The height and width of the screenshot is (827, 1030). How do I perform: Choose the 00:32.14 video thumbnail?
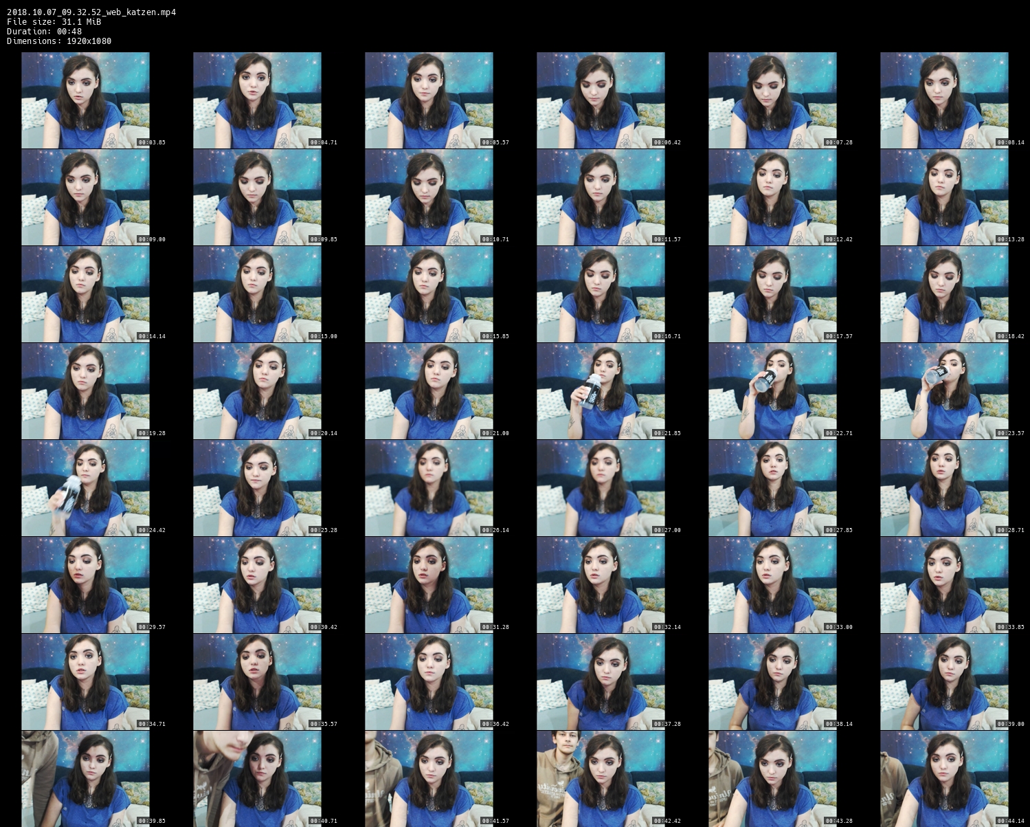point(601,585)
